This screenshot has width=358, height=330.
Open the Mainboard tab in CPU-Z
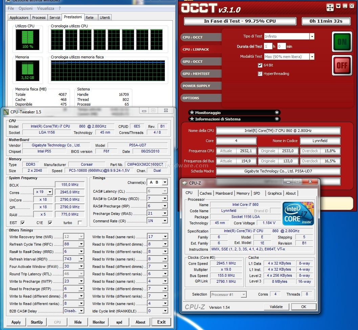click(x=224, y=193)
